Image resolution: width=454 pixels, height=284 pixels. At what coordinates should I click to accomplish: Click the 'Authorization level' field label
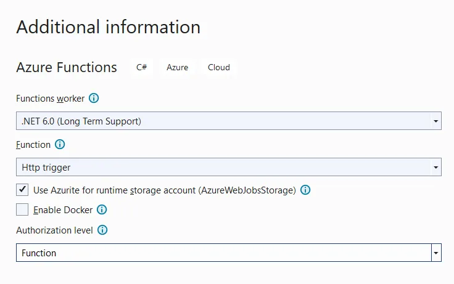click(54, 230)
